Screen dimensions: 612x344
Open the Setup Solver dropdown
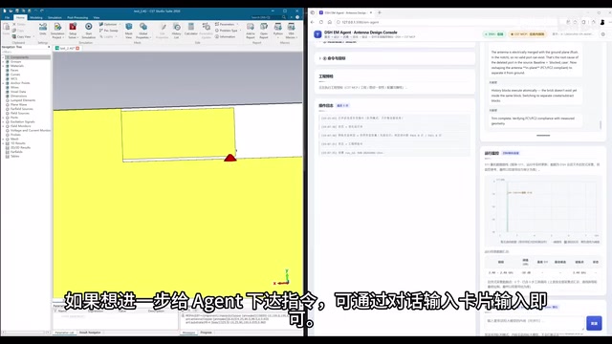pyautogui.click(x=73, y=31)
